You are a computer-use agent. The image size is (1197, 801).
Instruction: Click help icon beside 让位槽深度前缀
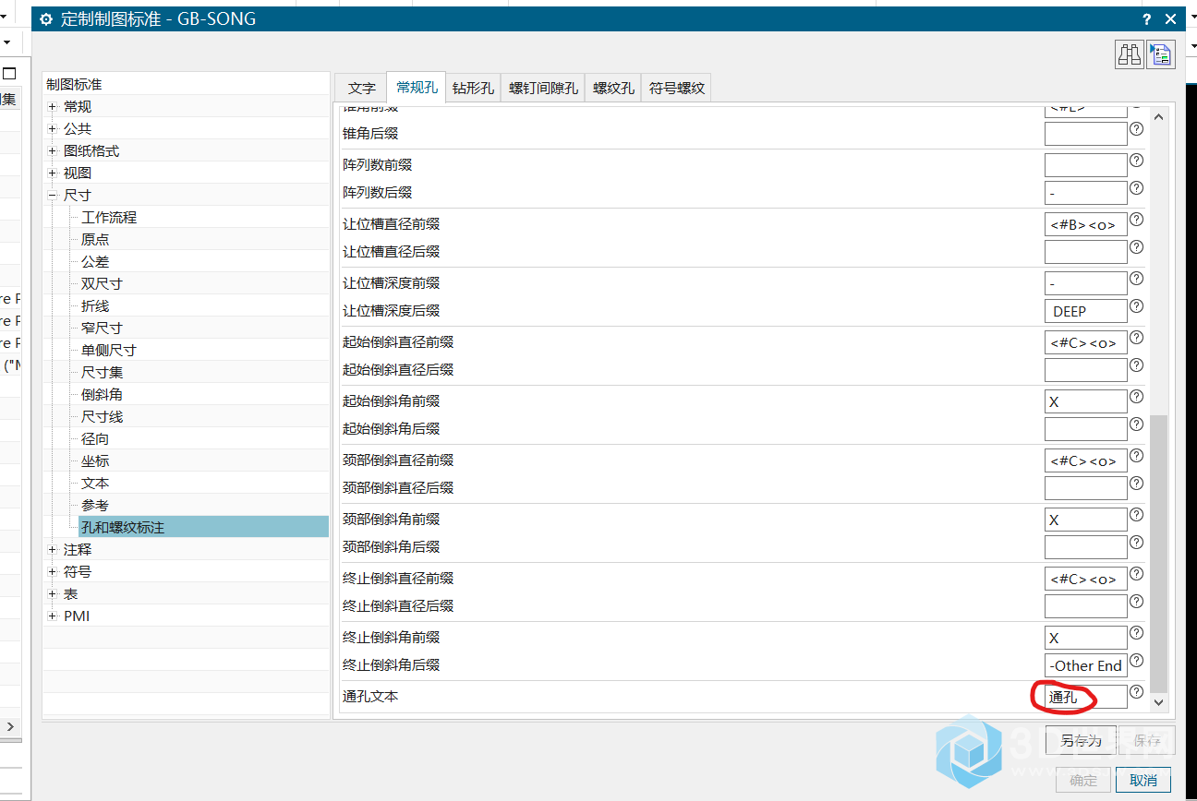1136,279
